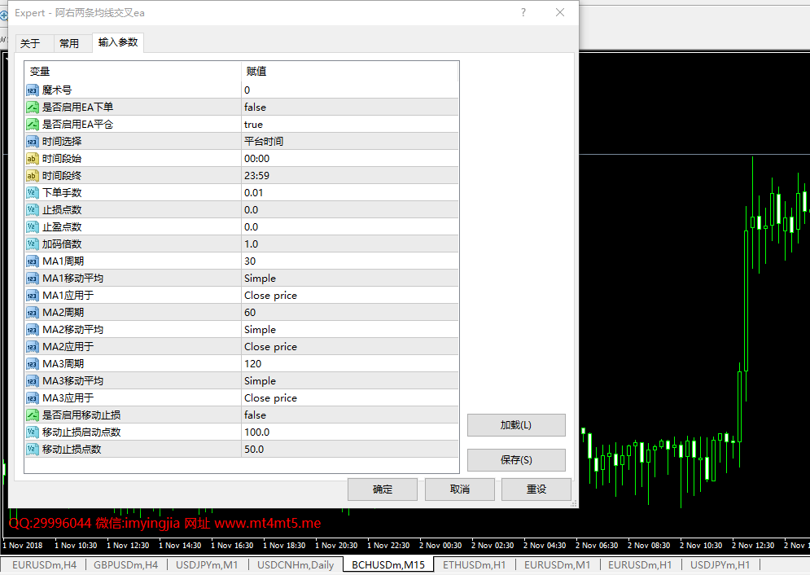Viewport: 810px width, 575px height.
Task: Click the 变量 column header
Action: coord(133,72)
